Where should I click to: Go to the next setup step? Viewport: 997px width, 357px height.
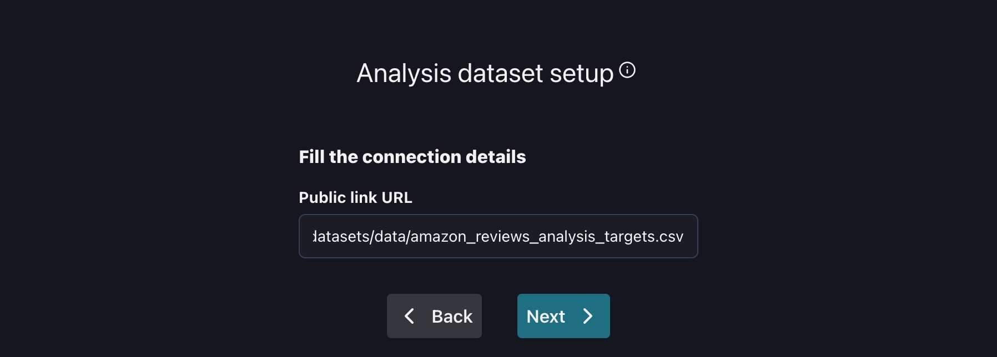(x=563, y=316)
